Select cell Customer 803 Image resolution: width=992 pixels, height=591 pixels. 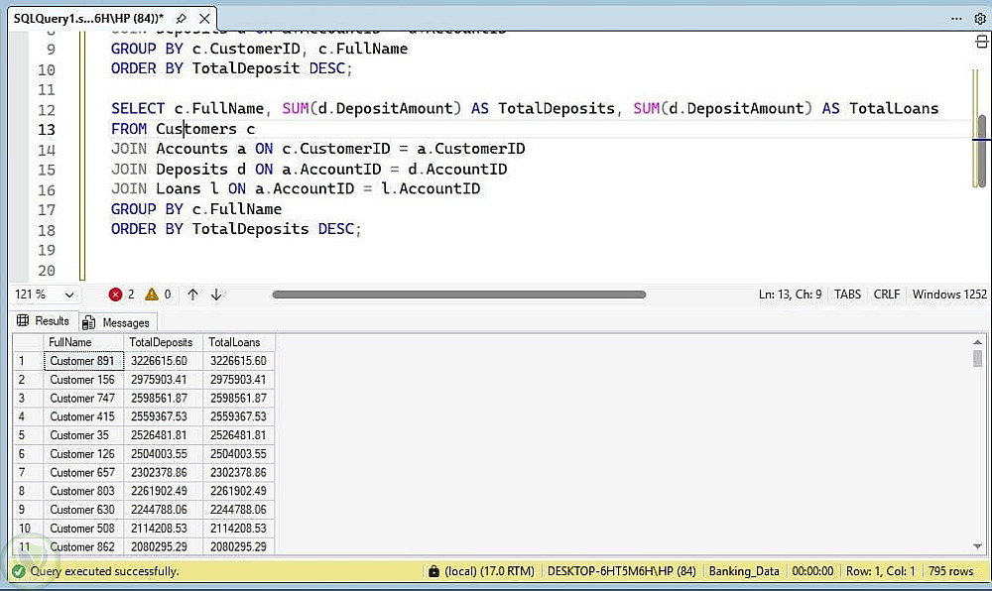83,491
